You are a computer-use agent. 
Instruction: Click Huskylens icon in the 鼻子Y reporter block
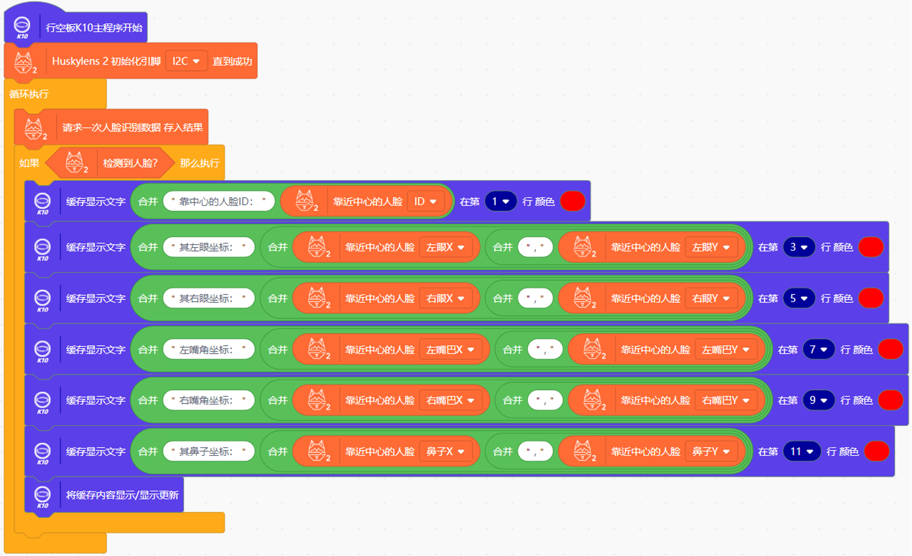coord(583,452)
